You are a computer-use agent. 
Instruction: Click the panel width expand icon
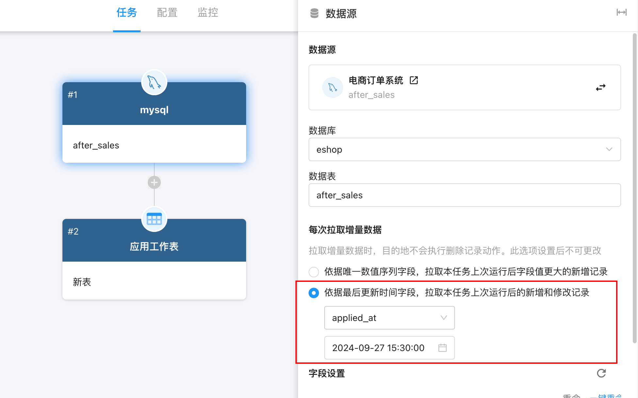coord(621,12)
